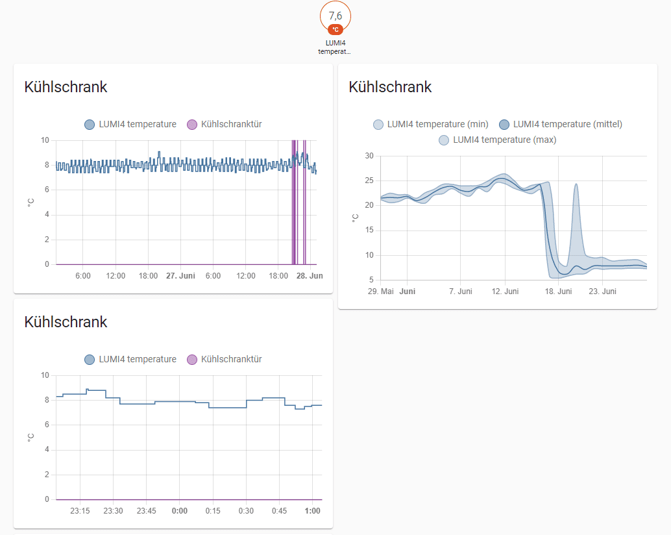Screen dimensions: 671x535
Task: Click the 0:45 label in bottom chart
Action: (x=280, y=511)
